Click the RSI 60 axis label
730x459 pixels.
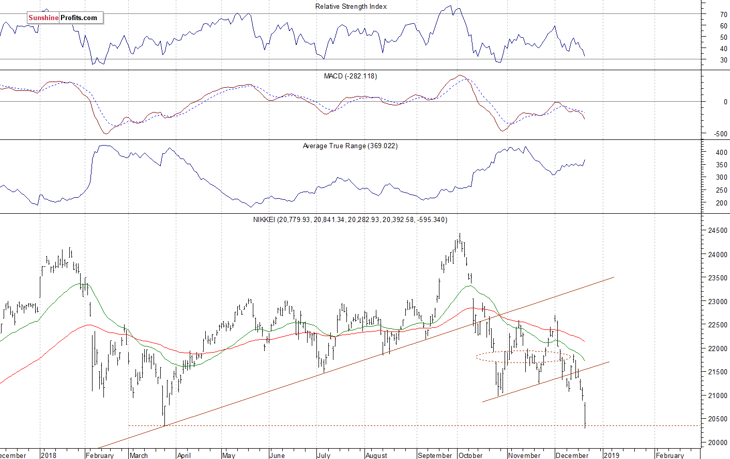(724, 26)
